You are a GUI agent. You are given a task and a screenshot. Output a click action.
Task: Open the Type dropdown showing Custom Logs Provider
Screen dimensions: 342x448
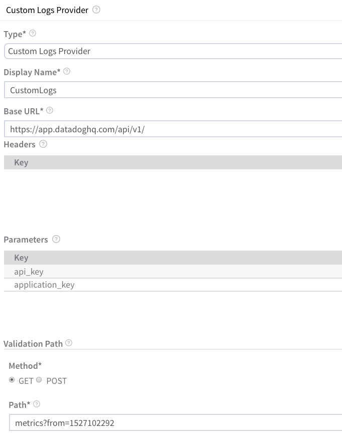173,52
